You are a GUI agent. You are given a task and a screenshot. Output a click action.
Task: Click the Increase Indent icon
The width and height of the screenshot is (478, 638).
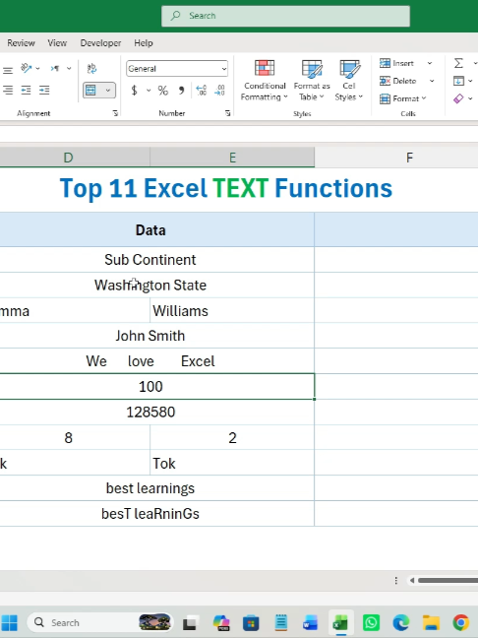(x=44, y=90)
